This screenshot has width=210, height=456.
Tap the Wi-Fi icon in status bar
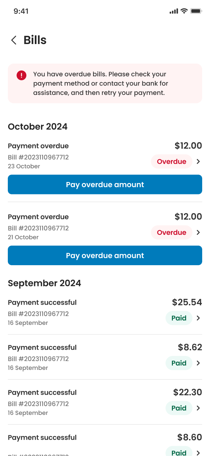point(184,11)
